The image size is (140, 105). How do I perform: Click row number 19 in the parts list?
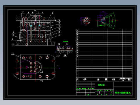(x=77, y=37)
